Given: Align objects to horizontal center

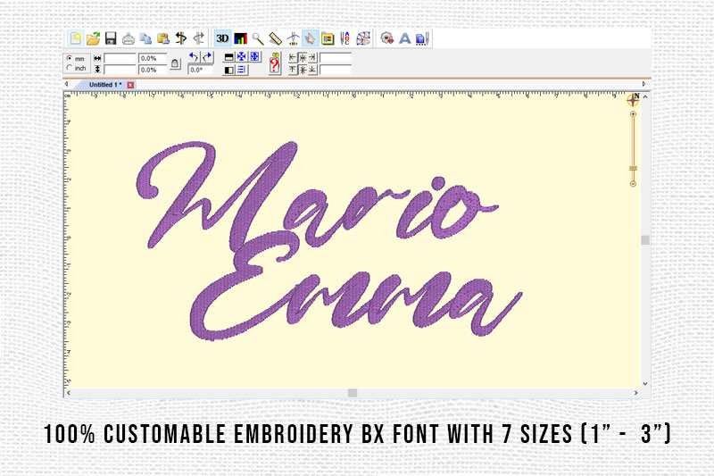Looking at the screenshot, I should point(303,57).
